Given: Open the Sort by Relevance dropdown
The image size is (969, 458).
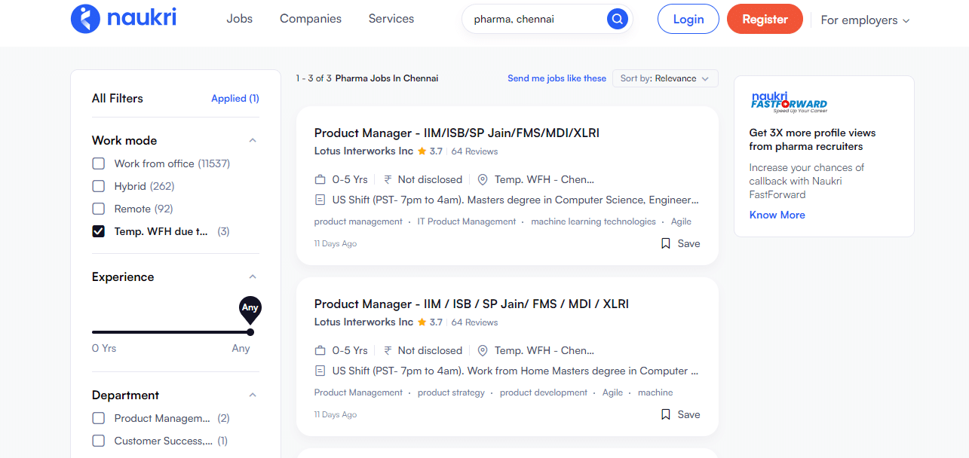Looking at the screenshot, I should (664, 78).
